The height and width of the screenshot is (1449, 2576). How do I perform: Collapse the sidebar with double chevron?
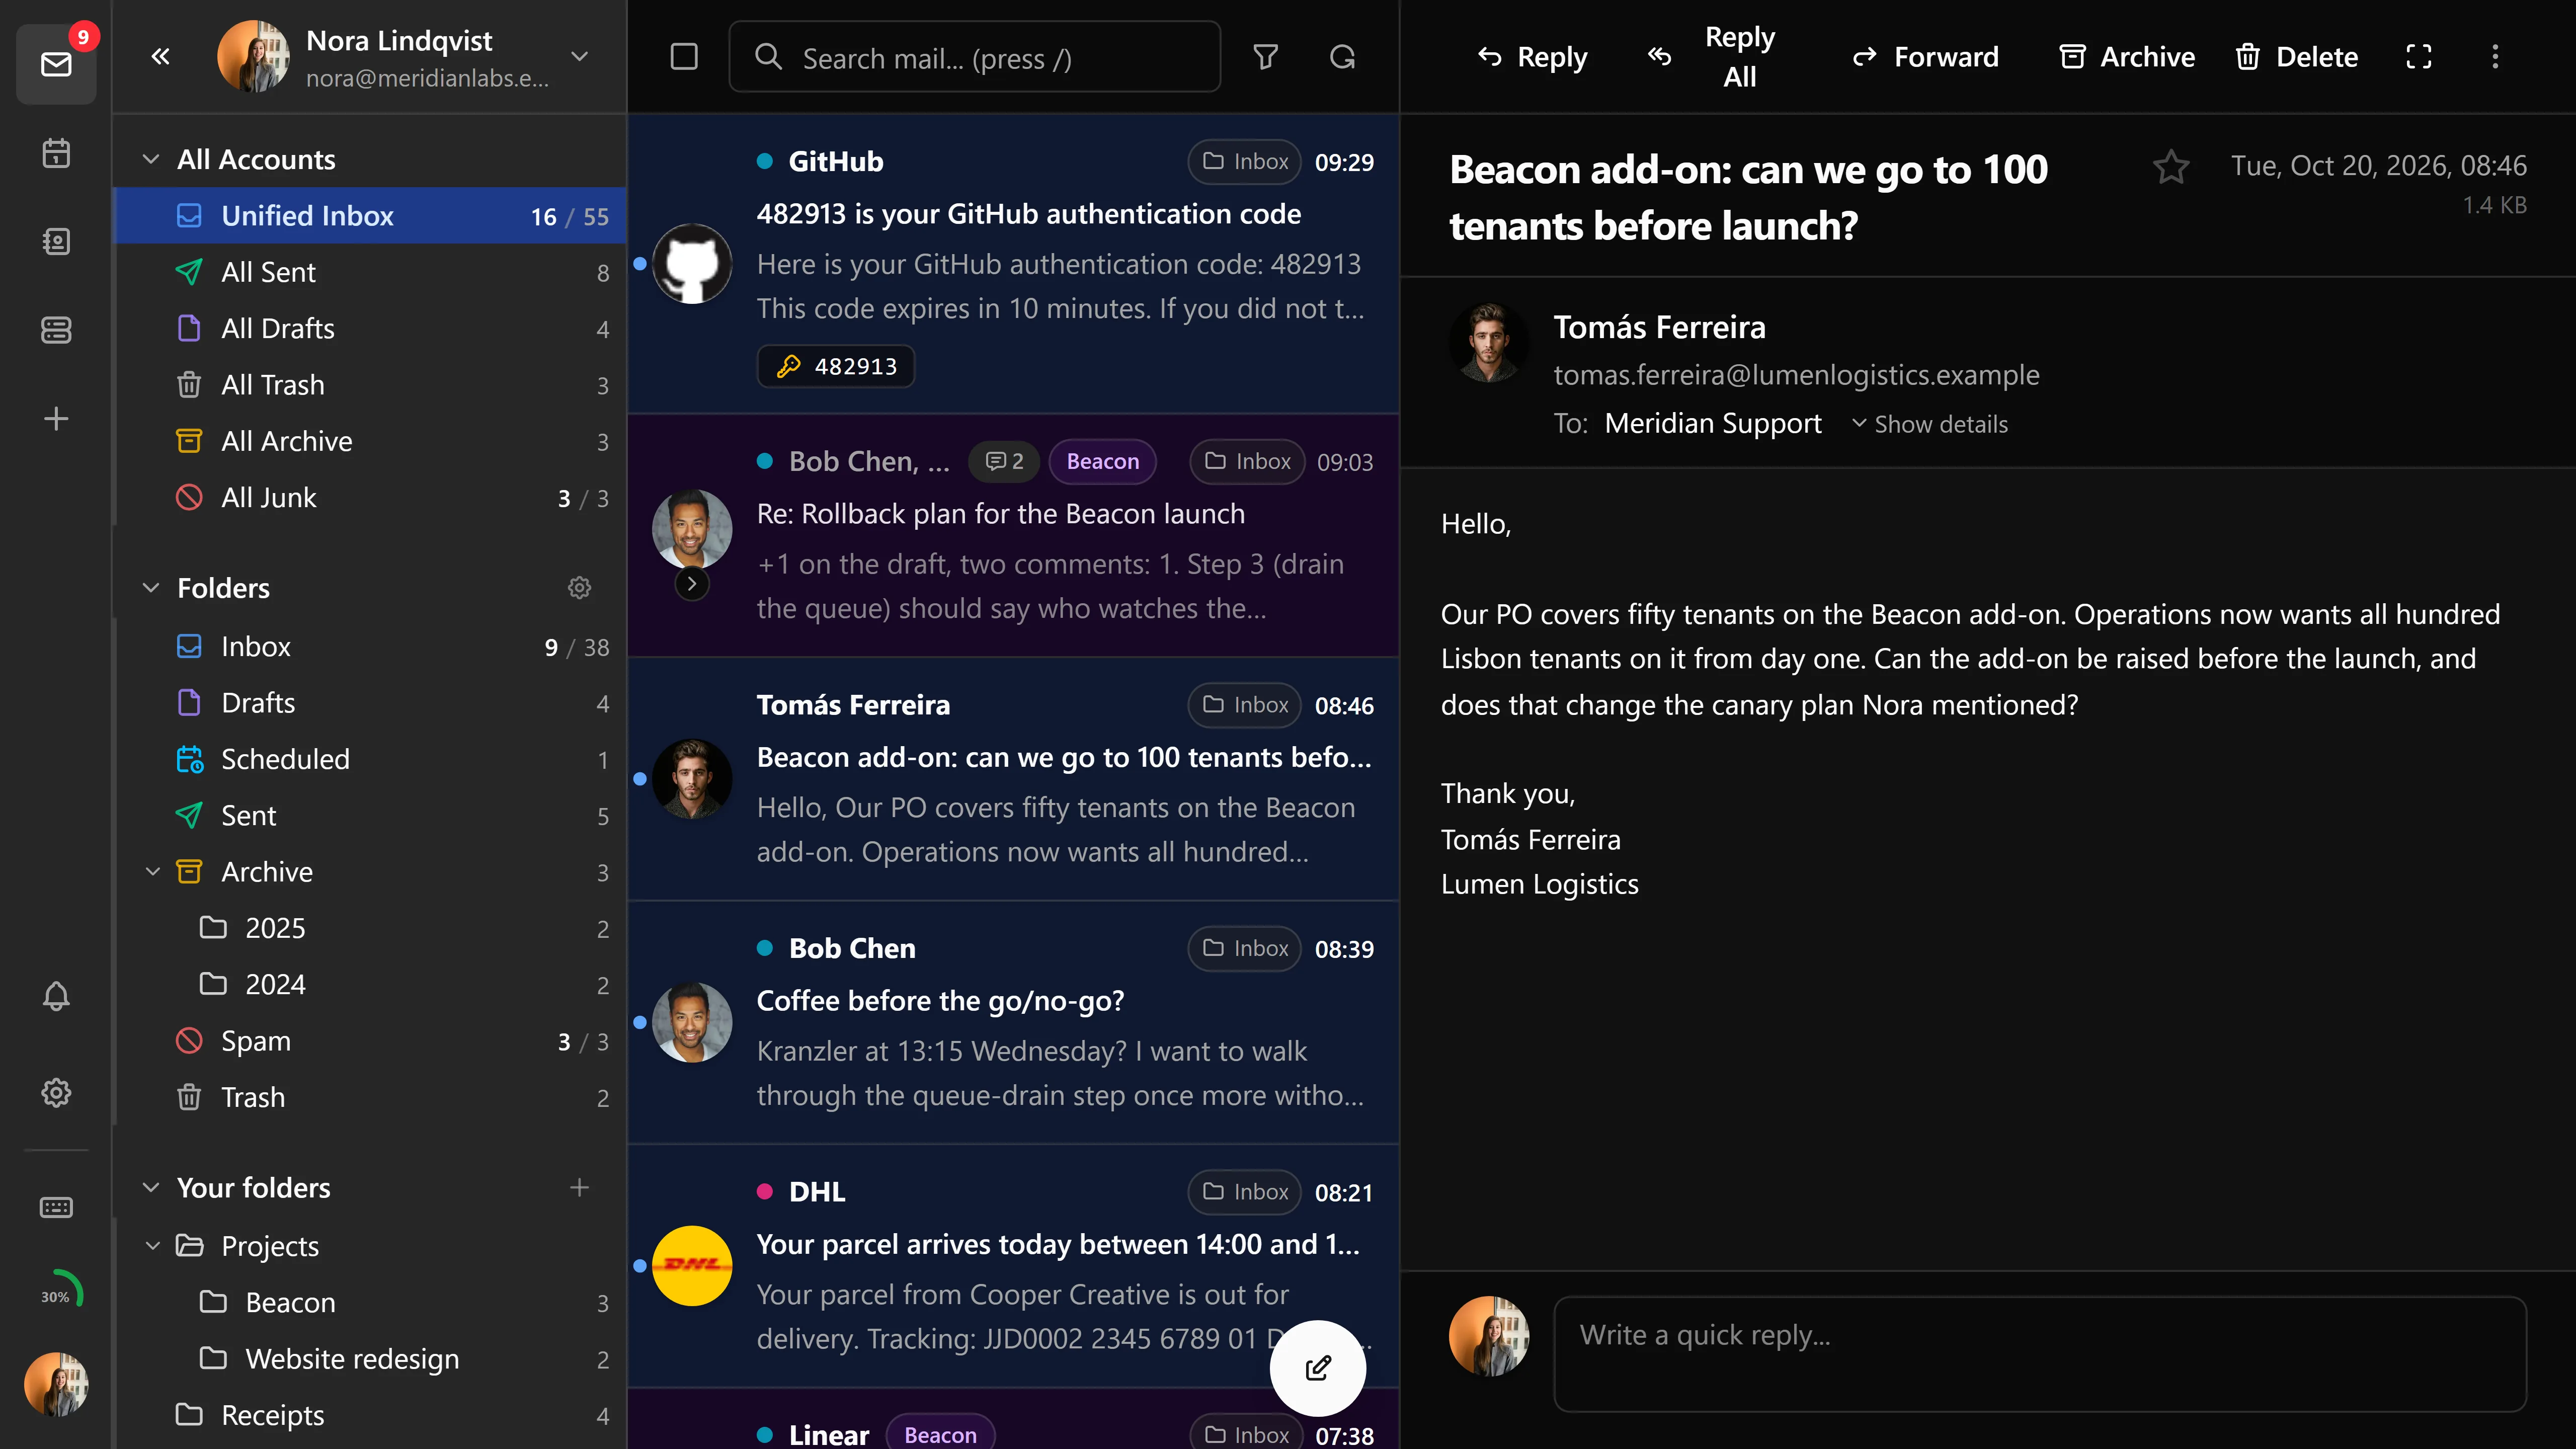(x=160, y=57)
